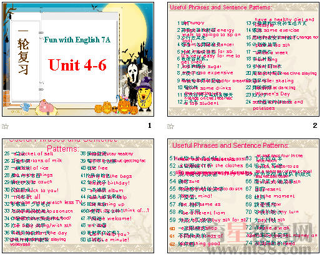Open slide 1 title thumbnail

point(78,59)
